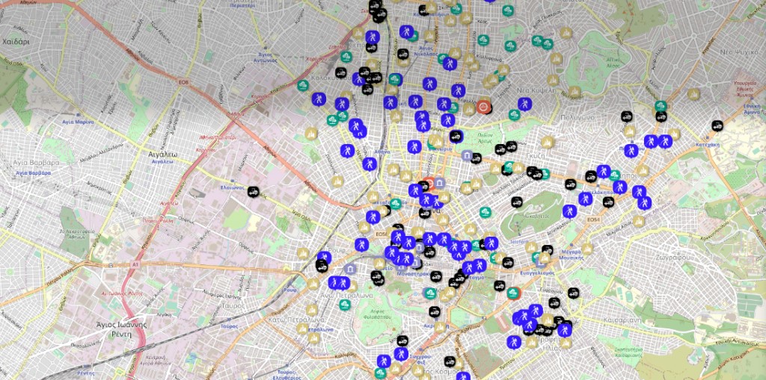Click blue hiker marker at Νέα Κυψέλη label
This screenshot has height=380, width=766.
524,104
